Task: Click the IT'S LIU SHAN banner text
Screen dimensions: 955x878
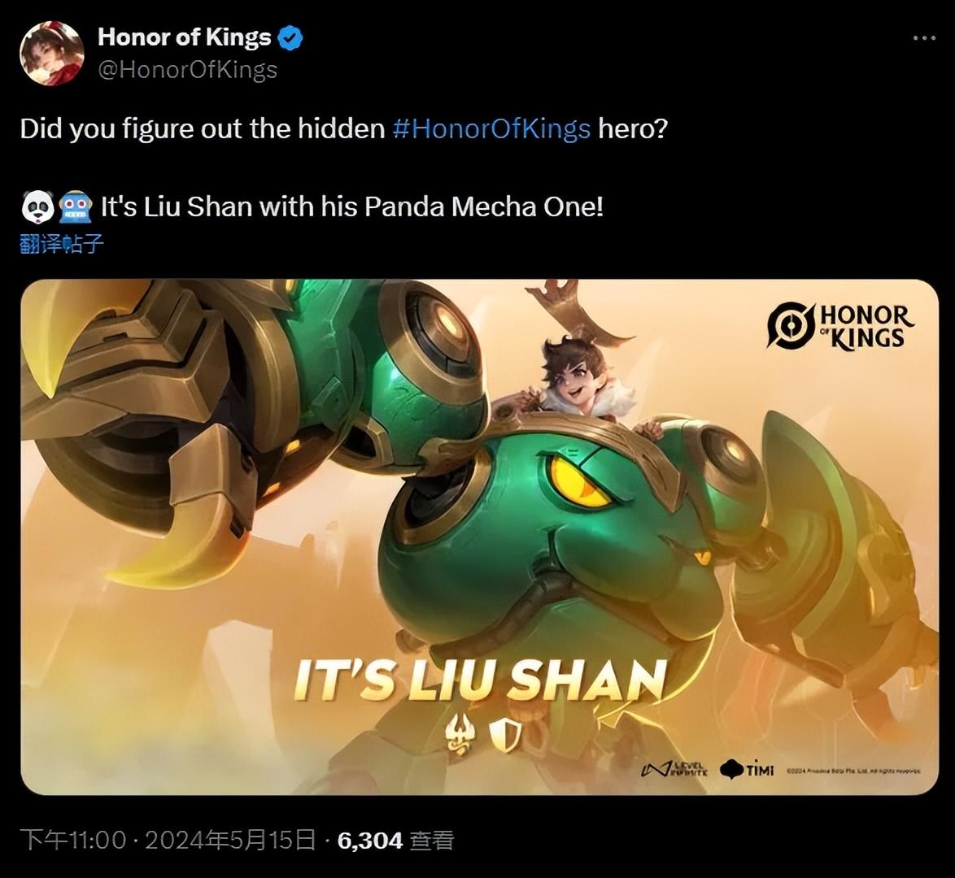Action: point(479,680)
